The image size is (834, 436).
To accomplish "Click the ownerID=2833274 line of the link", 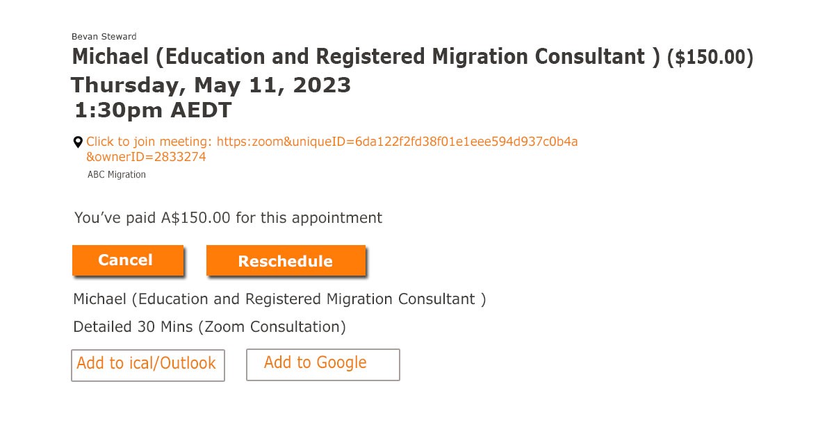I will click(x=146, y=157).
